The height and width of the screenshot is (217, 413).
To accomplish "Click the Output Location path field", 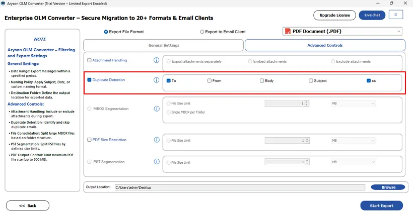I will [239, 187].
